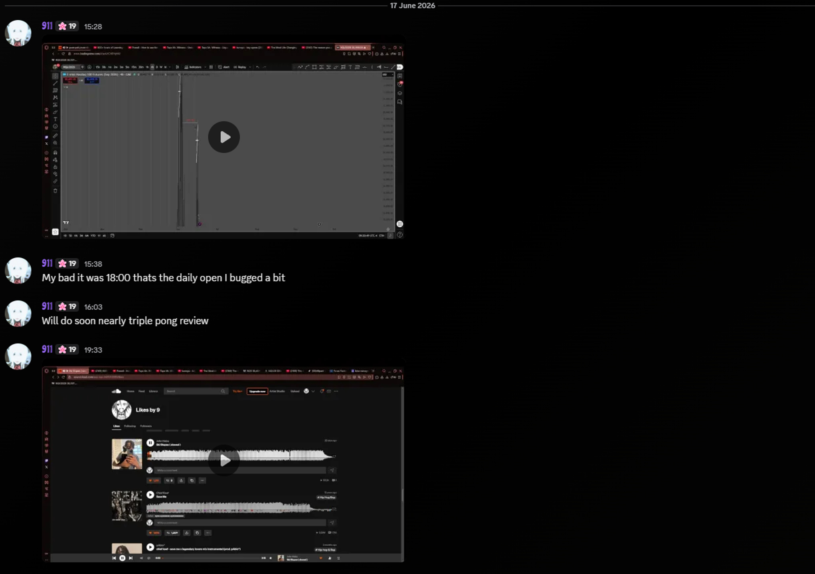Click the flower 19 badge beside 16:03
The height and width of the screenshot is (574, 815).
click(x=67, y=307)
